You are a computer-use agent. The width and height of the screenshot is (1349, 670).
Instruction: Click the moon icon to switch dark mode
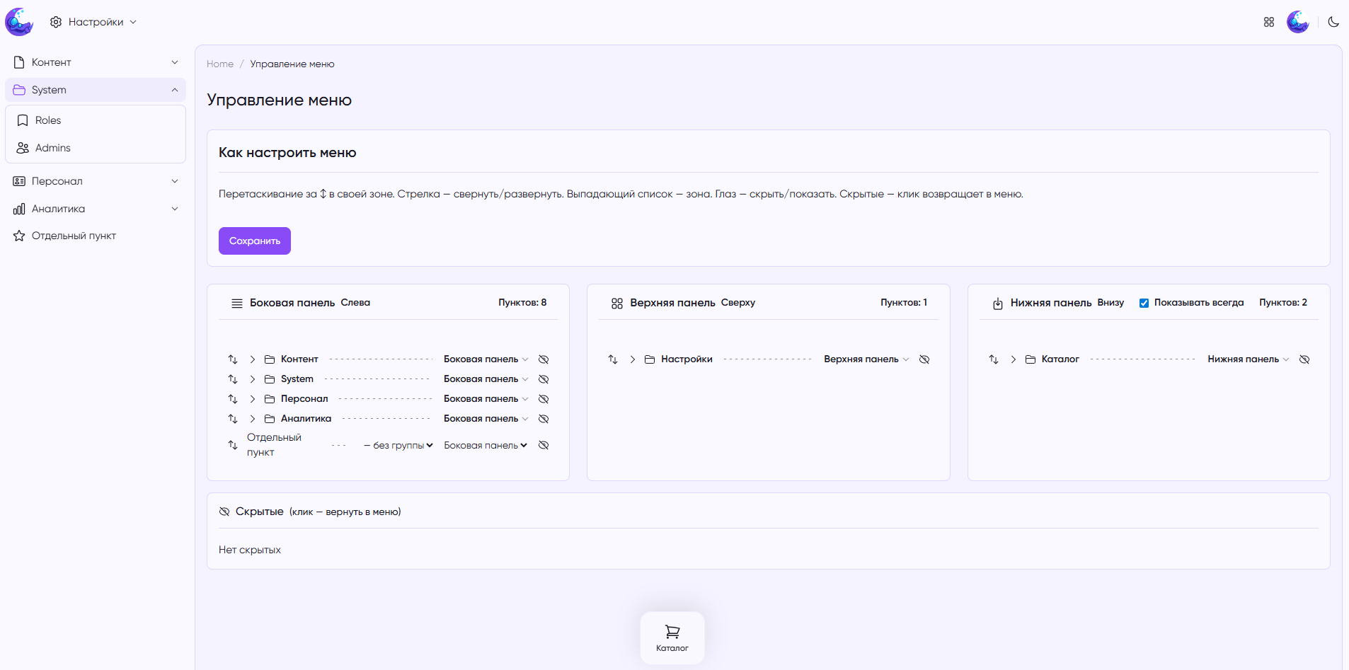point(1333,22)
